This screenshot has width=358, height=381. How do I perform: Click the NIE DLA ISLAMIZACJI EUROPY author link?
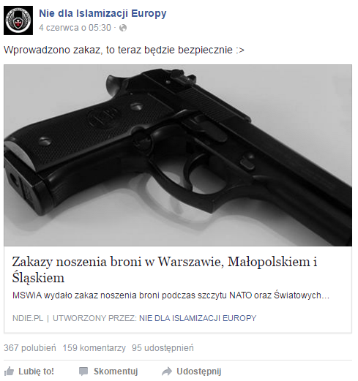[x=198, y=318]
